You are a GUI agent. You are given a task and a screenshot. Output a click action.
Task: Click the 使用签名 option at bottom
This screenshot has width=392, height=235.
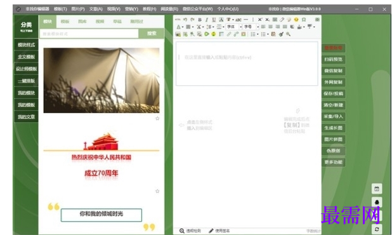[x=219, y=231]
